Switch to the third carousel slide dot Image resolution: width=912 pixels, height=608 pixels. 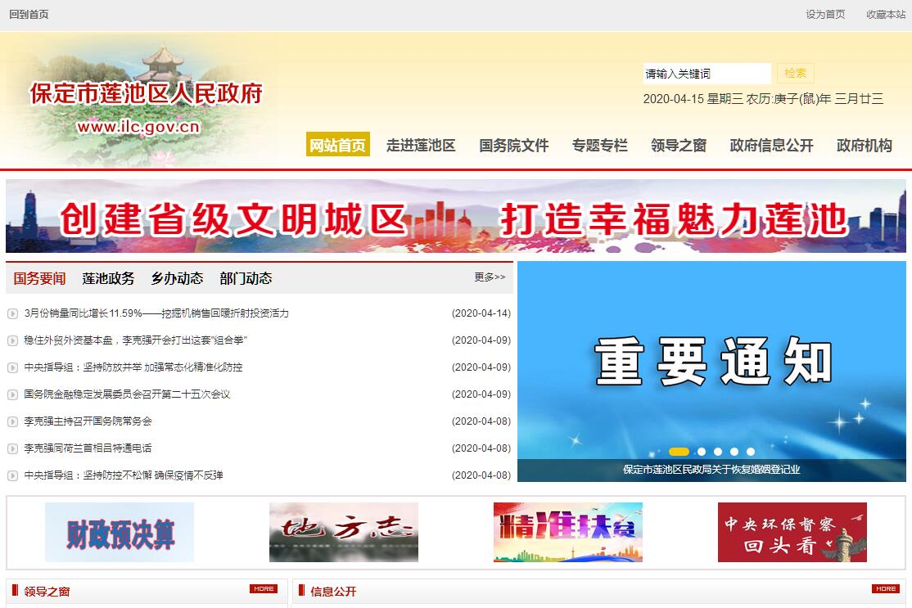tap(718, 452)
